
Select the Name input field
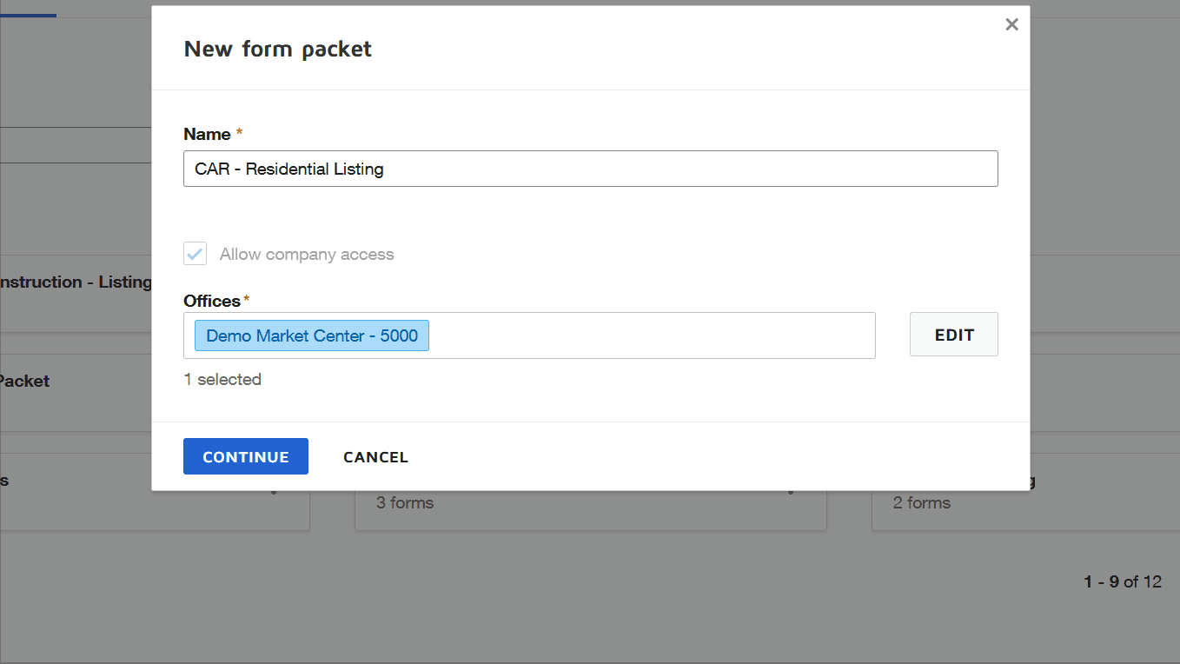tap(590, 169)
